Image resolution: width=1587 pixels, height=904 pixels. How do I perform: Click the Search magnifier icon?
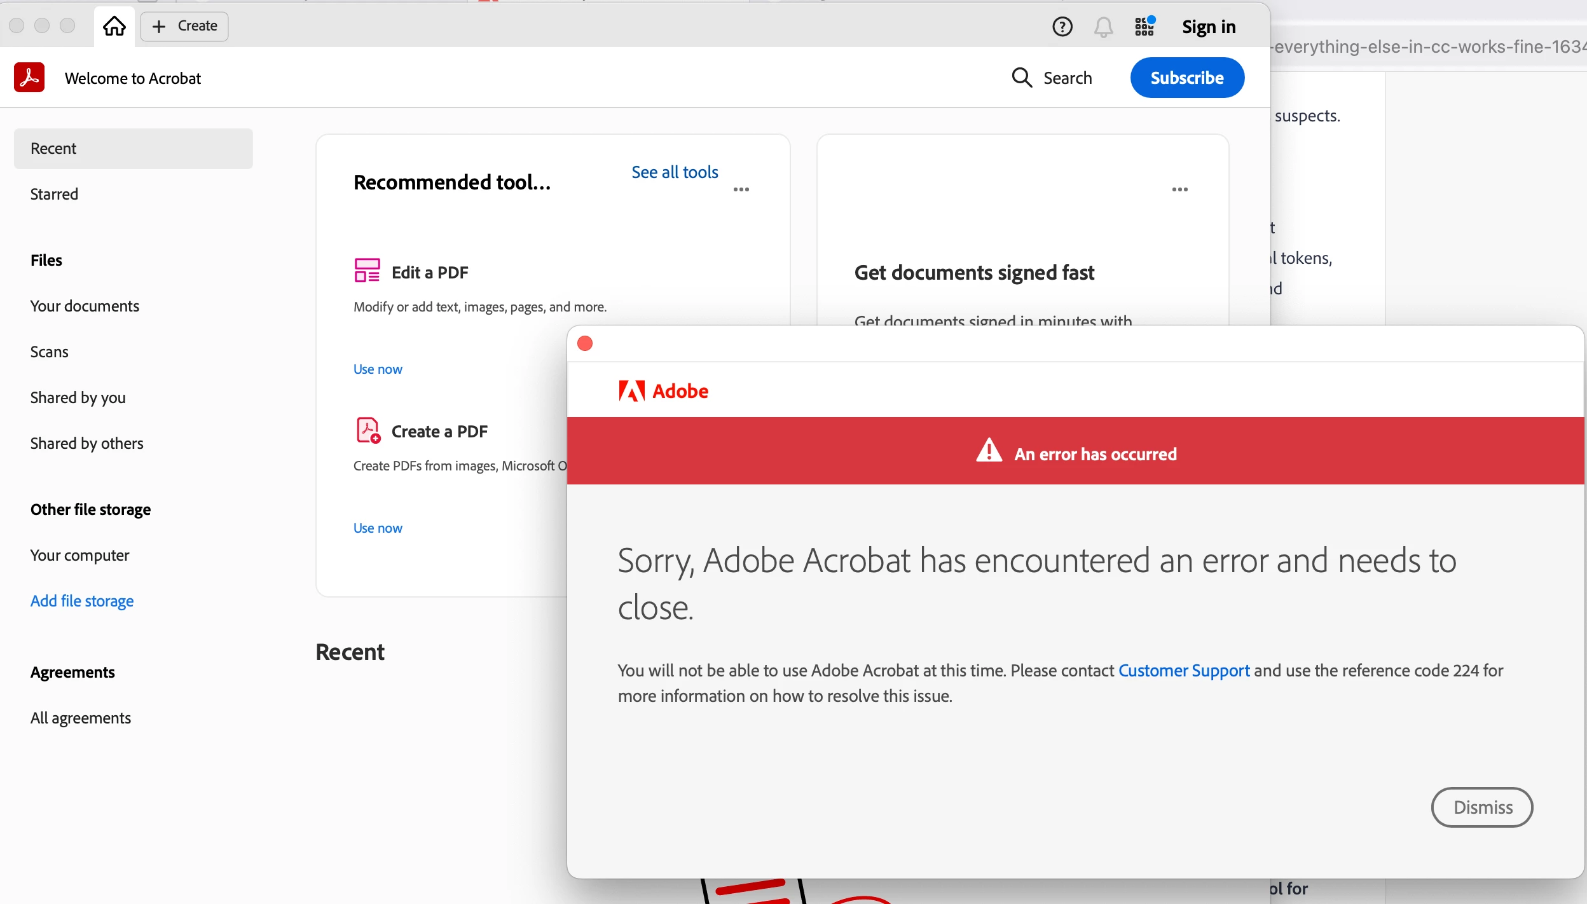[x=1022, y=78]
